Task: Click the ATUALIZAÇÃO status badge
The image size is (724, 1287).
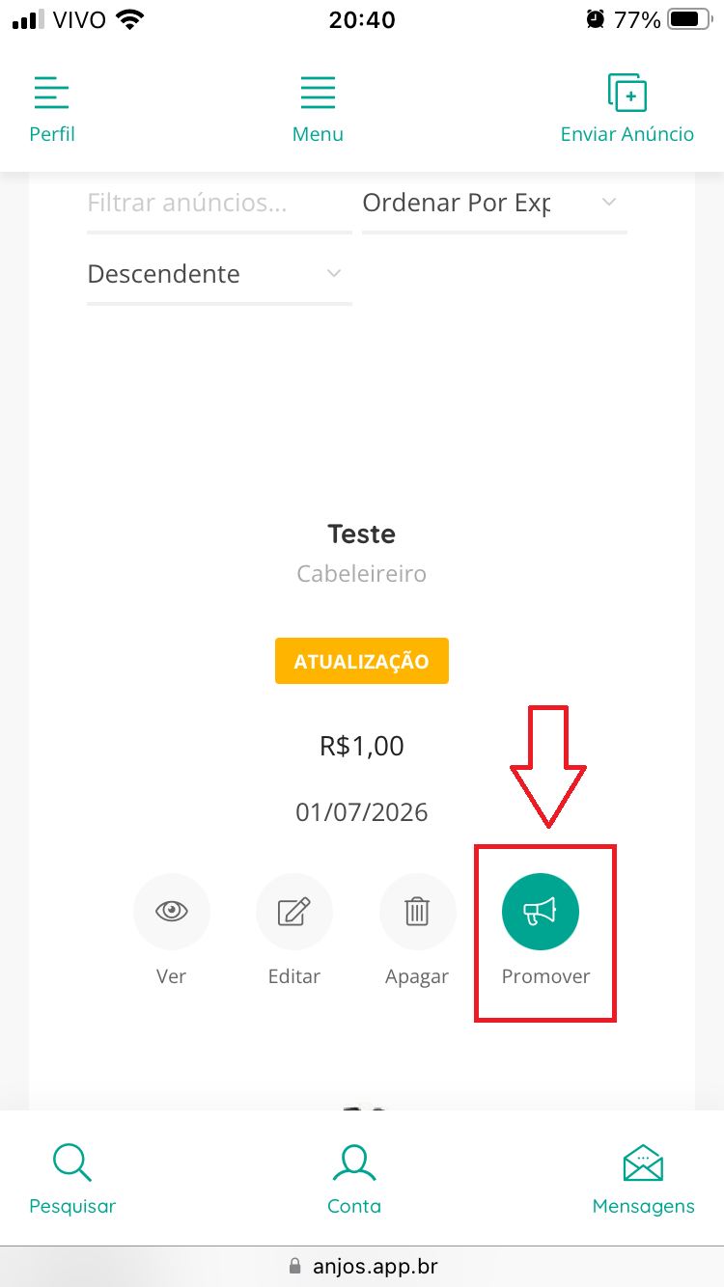Action: [x=362, y=662]
